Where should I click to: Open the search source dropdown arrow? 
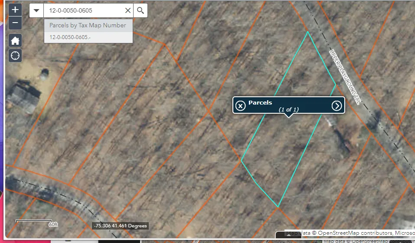point(36,10)
